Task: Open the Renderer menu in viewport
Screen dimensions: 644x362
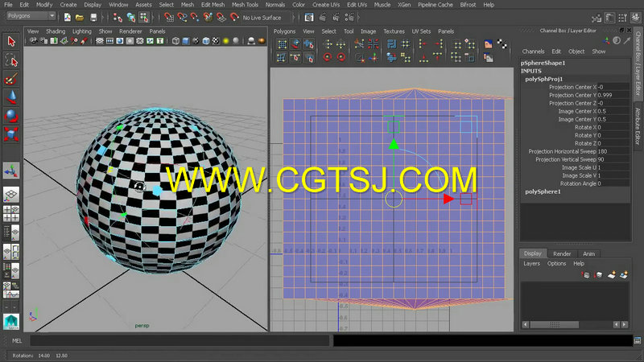Action: [130, 31]
